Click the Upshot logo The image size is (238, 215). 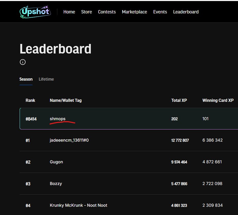coord(35,11)
